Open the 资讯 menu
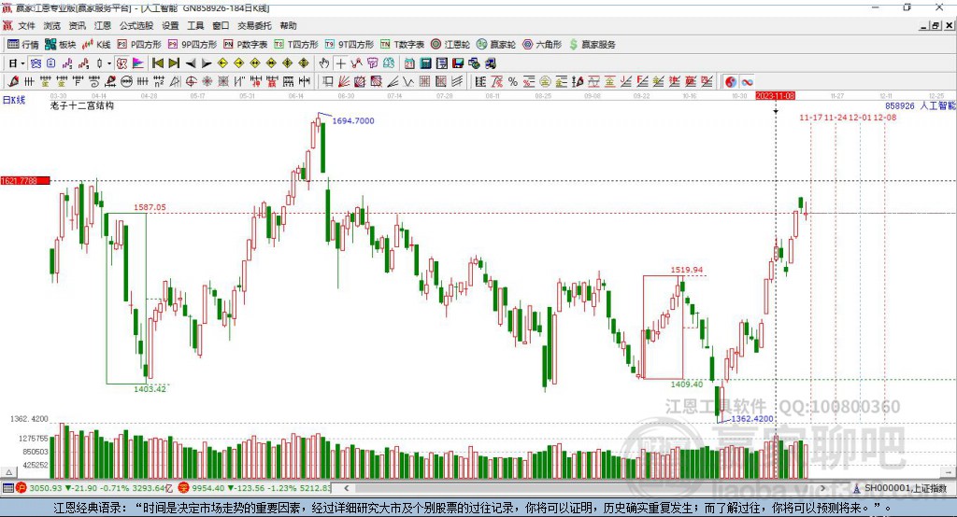This screenshot has height=517, width=957. point(77,25)
